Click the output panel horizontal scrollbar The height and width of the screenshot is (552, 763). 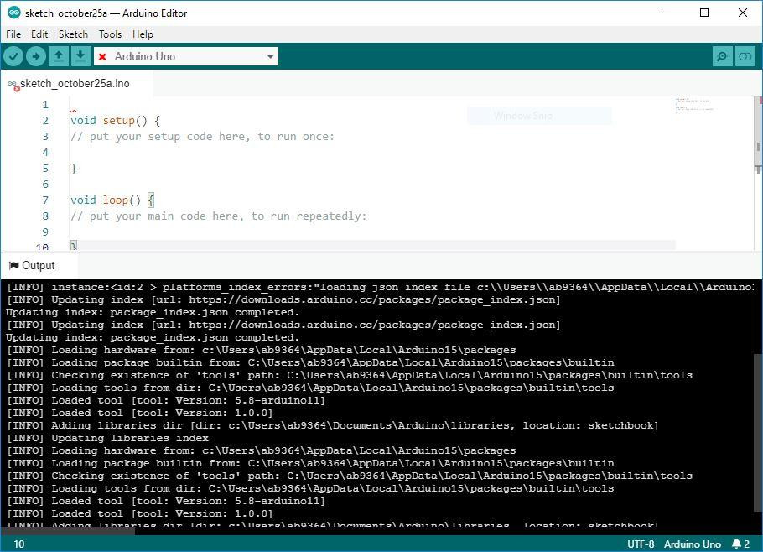[67, 529]
